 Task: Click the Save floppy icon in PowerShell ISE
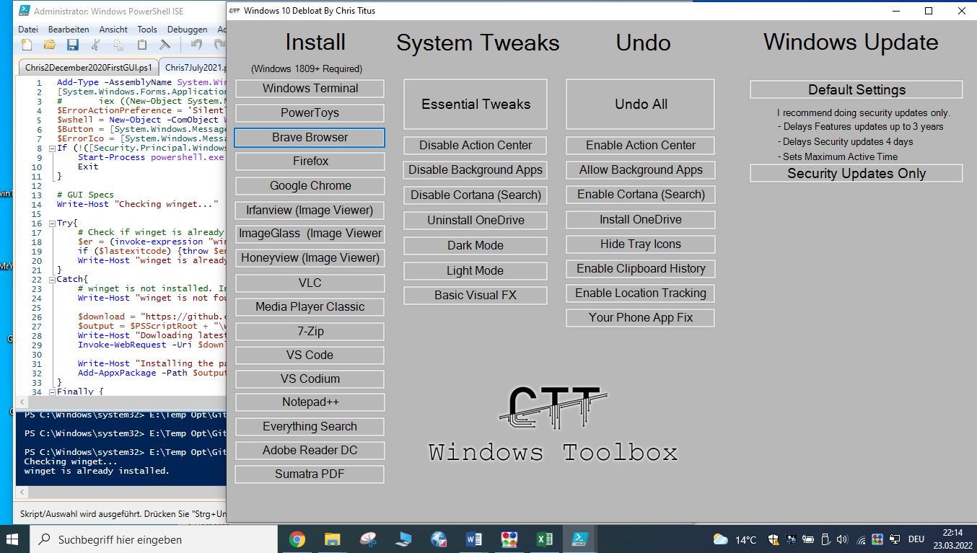[x=72, y=45]
